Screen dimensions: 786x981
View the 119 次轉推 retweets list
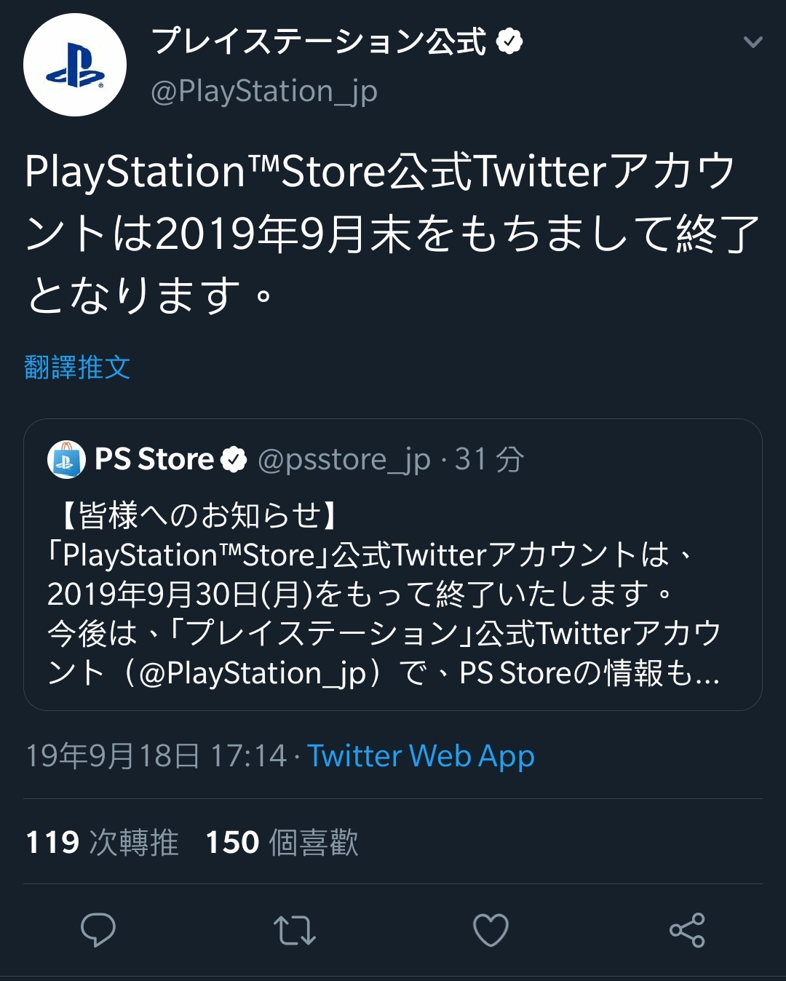[x=102, y=842]
